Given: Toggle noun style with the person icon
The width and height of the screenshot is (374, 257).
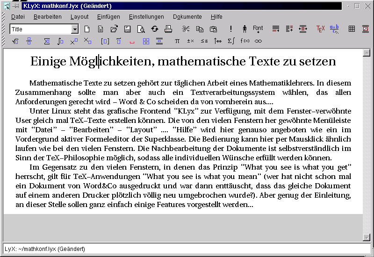Looking at the screenshot, I should 245,29.
